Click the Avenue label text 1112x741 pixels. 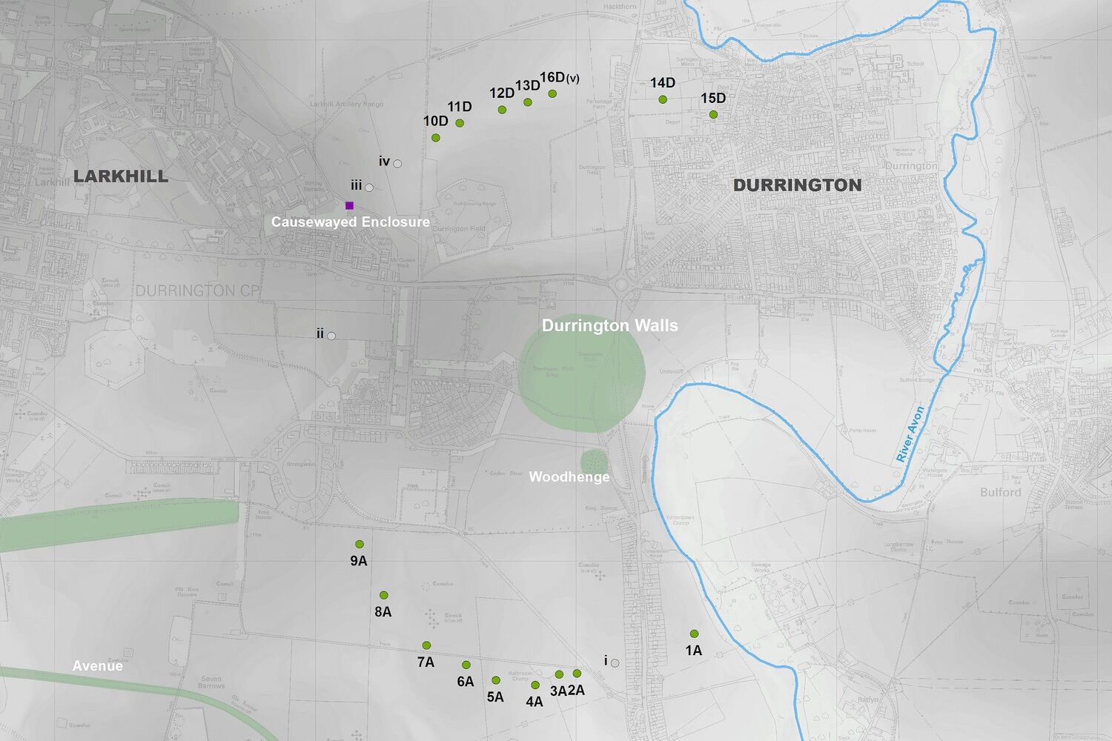tap(98, 666)
